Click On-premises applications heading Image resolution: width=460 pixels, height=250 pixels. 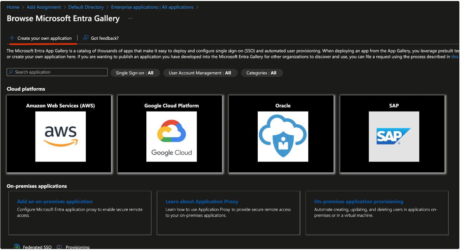(37, 186)
